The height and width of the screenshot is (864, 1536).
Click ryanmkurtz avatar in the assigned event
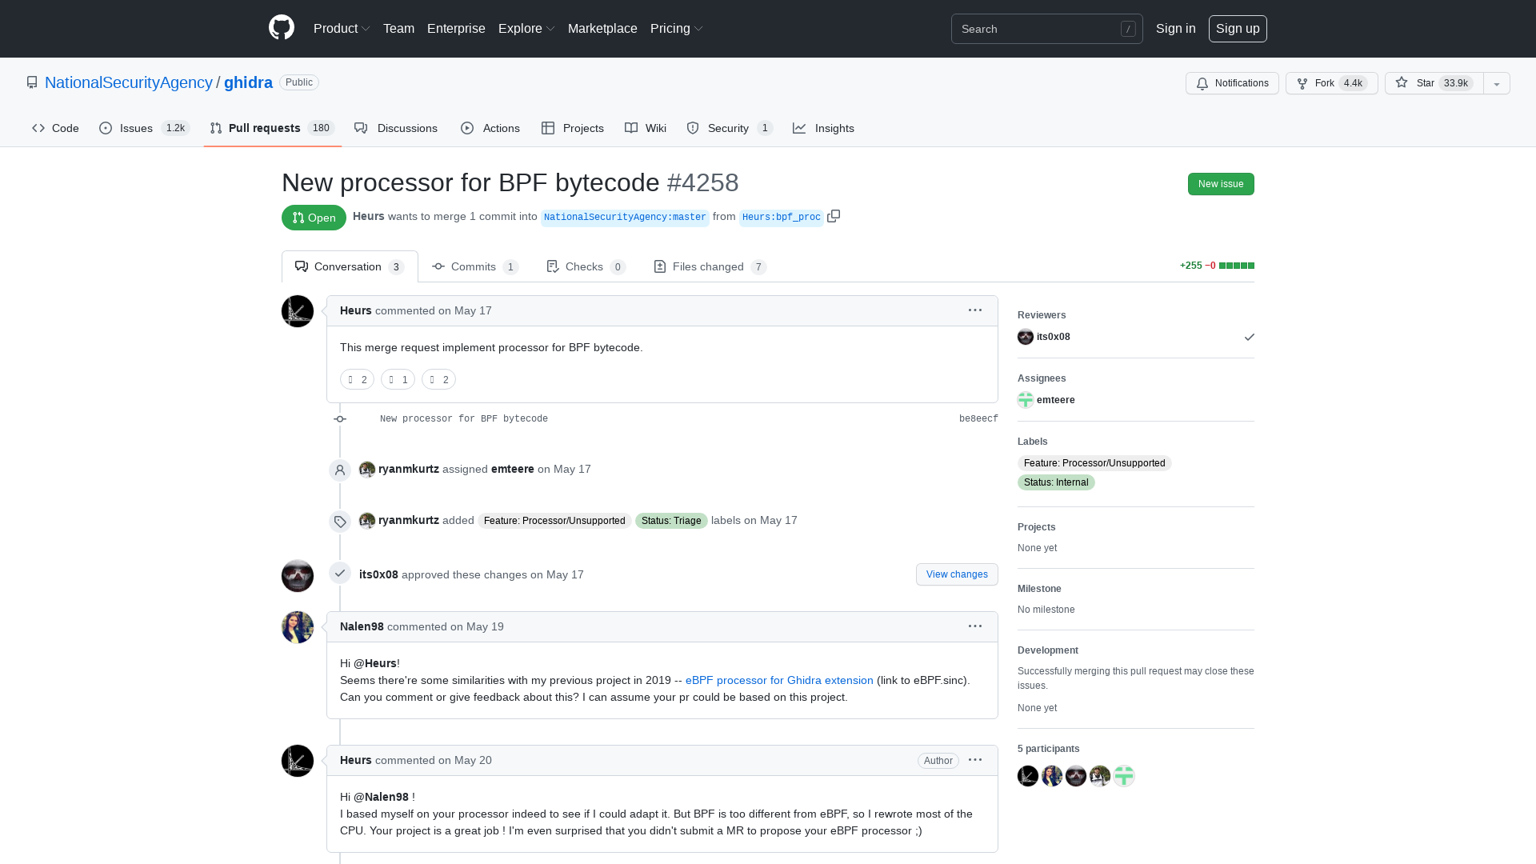[367, 470]
